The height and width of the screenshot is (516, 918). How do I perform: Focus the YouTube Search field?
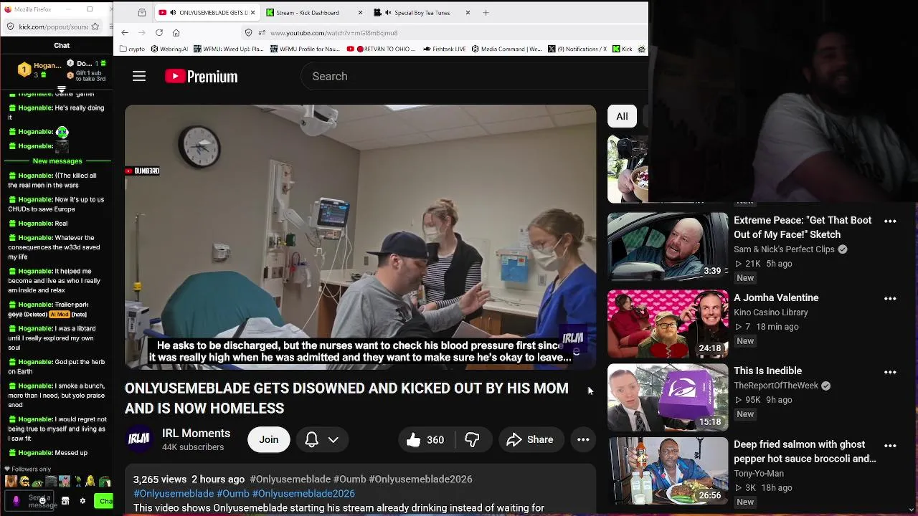[x=473, y=76]
